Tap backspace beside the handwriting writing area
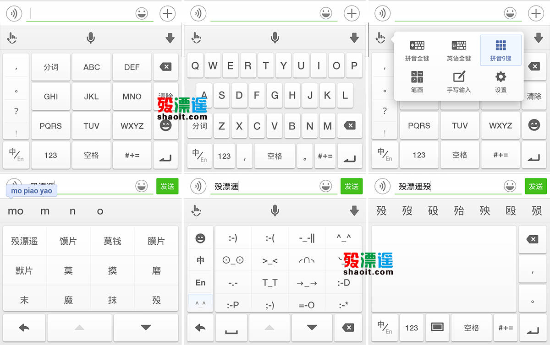This screenshot has width=550, height=345. point(532,239)
